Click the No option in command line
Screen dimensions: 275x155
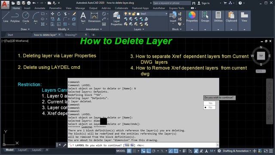pos(132,145)
